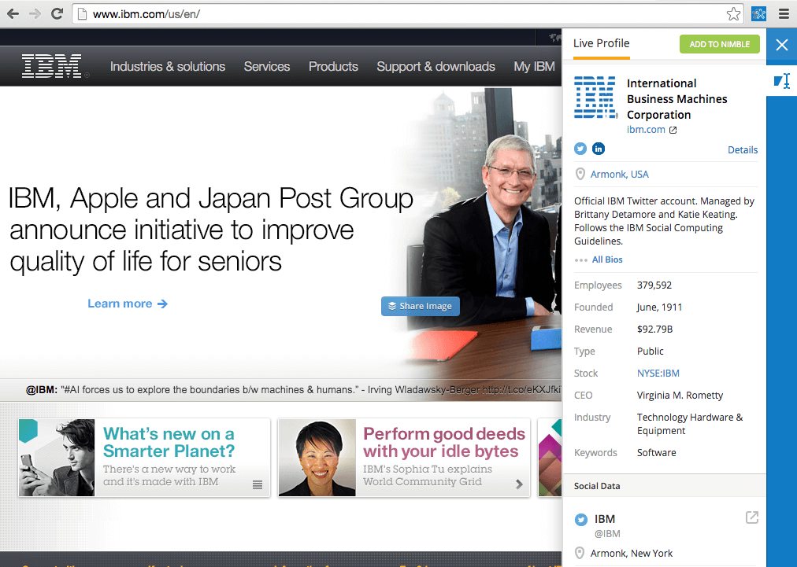Viewport: 797px width, 567px height.
Task: Click the What's new on a Smarter Planet headline
Action: [169, 442]
